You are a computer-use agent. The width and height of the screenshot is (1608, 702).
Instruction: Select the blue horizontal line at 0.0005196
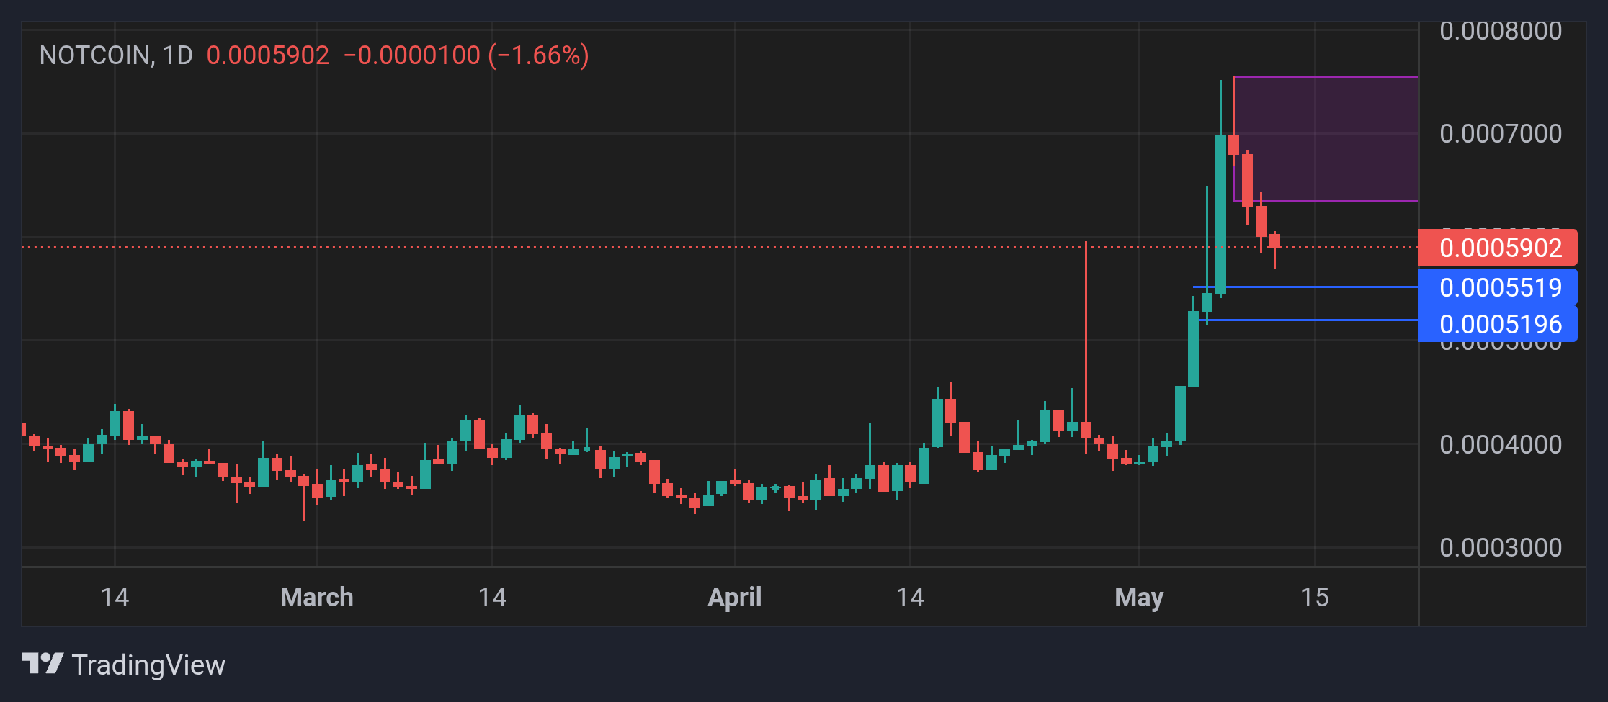tap(1308, 320)
